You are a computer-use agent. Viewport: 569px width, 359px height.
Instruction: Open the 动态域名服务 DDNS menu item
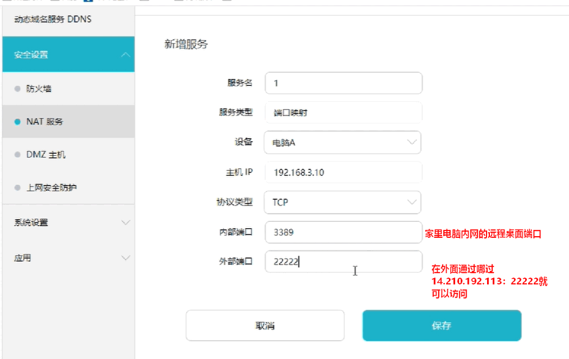click(52, 19)
